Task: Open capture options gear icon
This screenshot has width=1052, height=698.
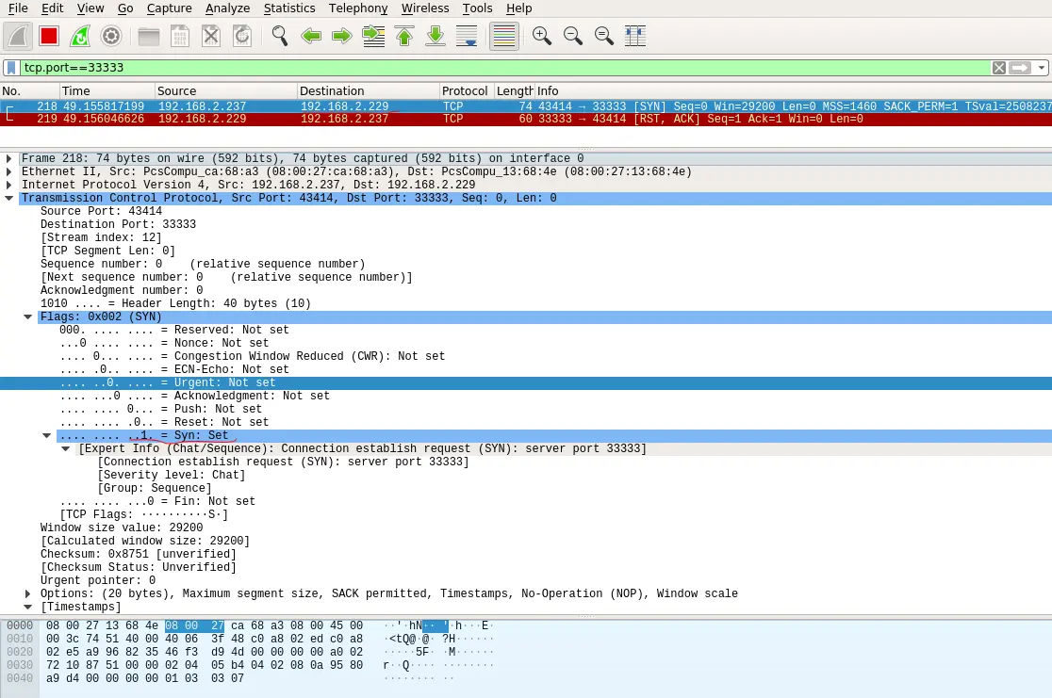Action: [111, 36]
